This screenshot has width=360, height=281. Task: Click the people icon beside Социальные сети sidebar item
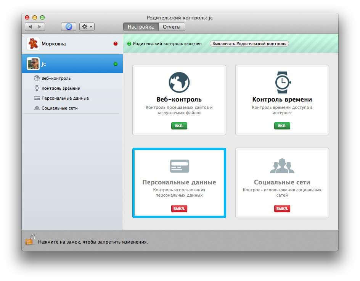point(37,108)
